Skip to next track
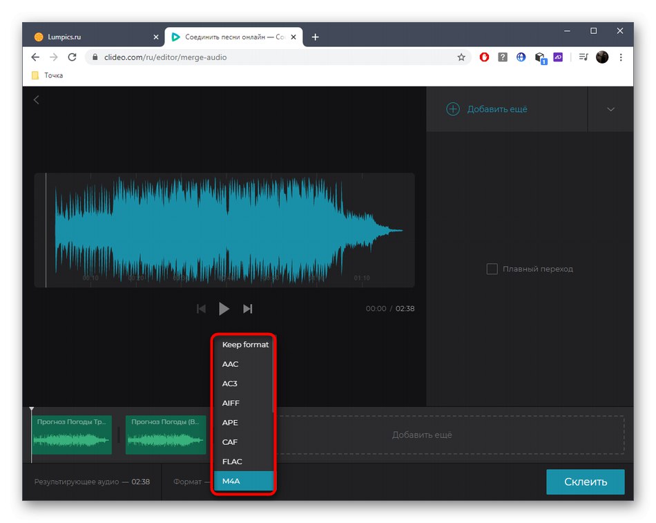Image resolution: width=656 pixels, height=523 pixels. click(x=248, y=309)
